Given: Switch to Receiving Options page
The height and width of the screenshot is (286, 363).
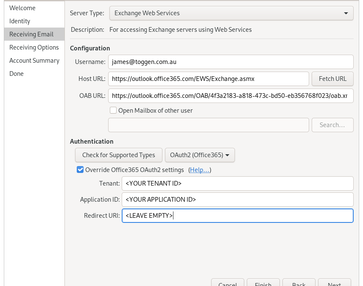Looking at the screenshot, I should point(34,47).
